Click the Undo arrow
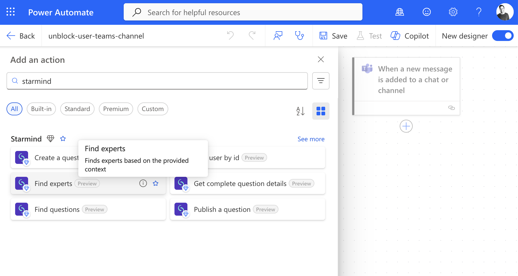Screen dimensions: 518x276 pyautogui.click(x=230, y=36)
